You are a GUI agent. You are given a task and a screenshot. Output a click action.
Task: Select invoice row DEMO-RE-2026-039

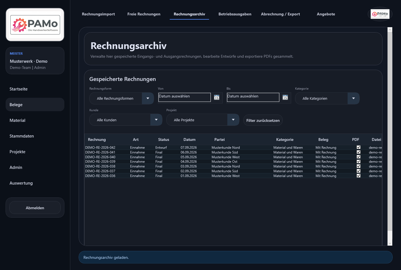(x=233, y=161)
